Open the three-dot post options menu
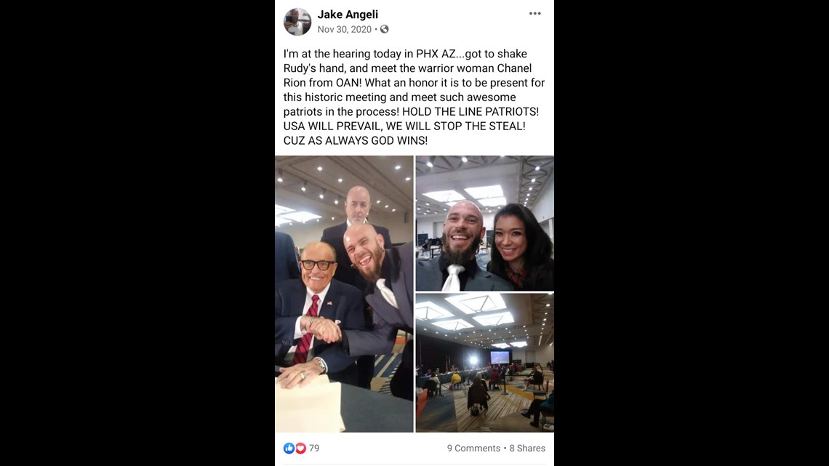The image size is (829, 466). point(535,14)
